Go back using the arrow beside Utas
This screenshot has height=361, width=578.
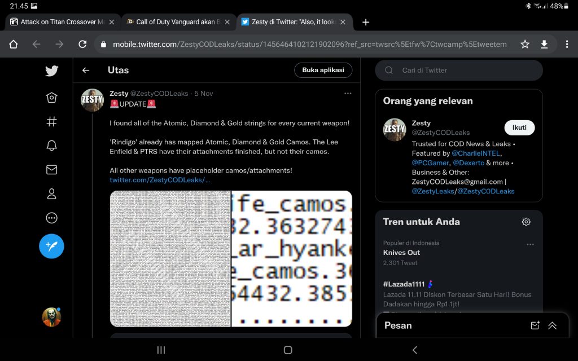click(x=86, y=70)
